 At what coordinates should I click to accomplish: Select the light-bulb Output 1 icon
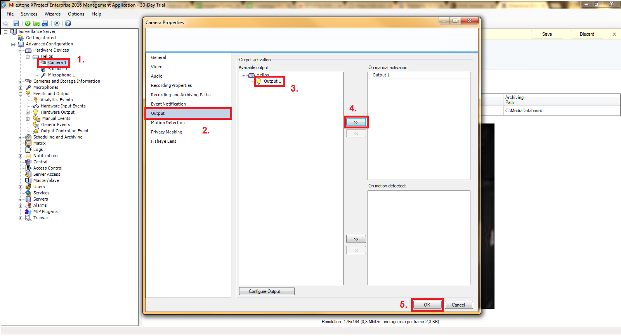(x=259, y=81)
